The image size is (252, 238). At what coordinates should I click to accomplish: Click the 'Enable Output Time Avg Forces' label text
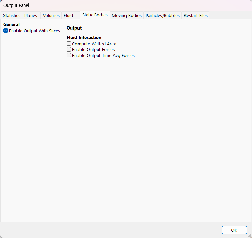coord(103,56)
